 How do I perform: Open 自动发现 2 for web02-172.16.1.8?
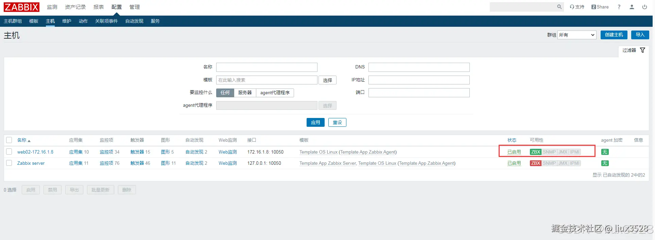coord(194,152)
